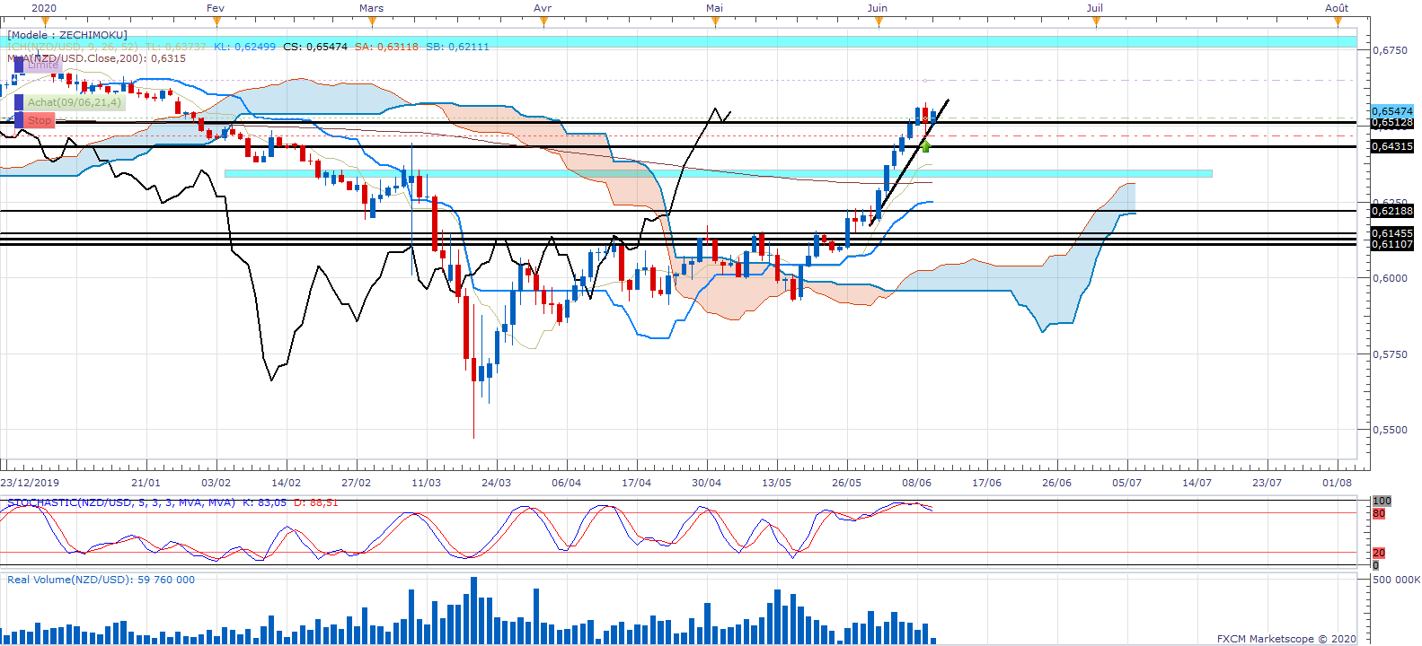The width and height of the screenshot is (1422, 646).
Task: Select the cyan rectangle zone in mid-chart
Action: pyautogui.click(x=718, y=173)
